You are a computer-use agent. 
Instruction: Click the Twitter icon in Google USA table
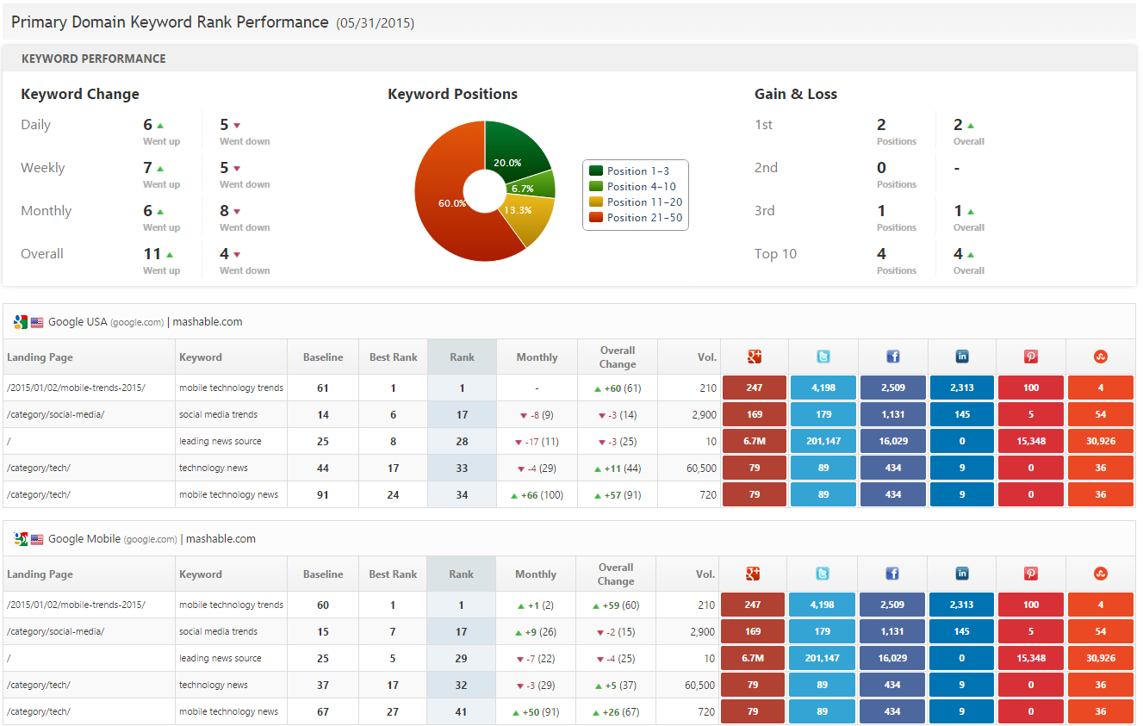tap(823, 357)
